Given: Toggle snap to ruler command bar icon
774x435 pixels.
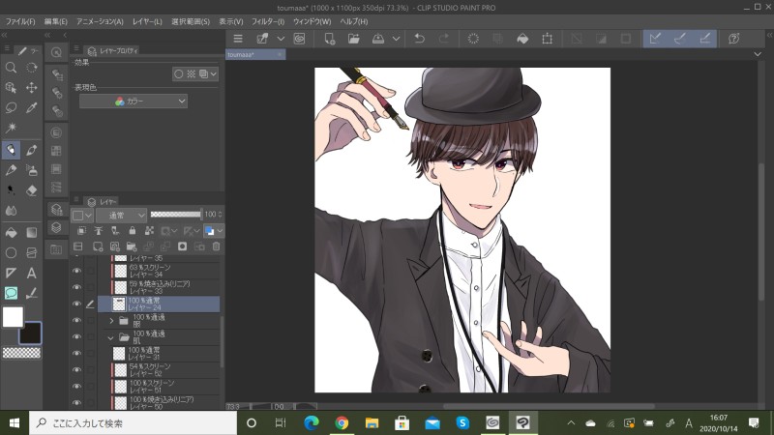Looking at the screenshot, I should tap(655, 39).
